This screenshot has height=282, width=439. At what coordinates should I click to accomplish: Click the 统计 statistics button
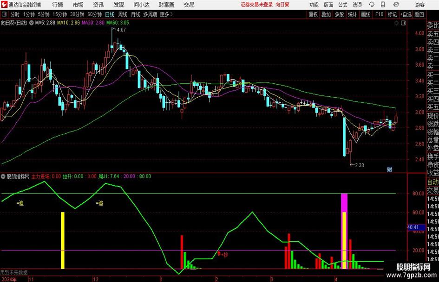(x=352, y=14)
